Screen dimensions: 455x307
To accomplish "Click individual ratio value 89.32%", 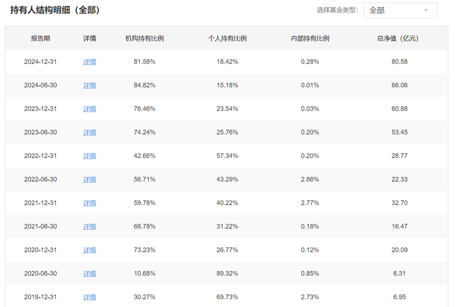I will click(227, 273).
